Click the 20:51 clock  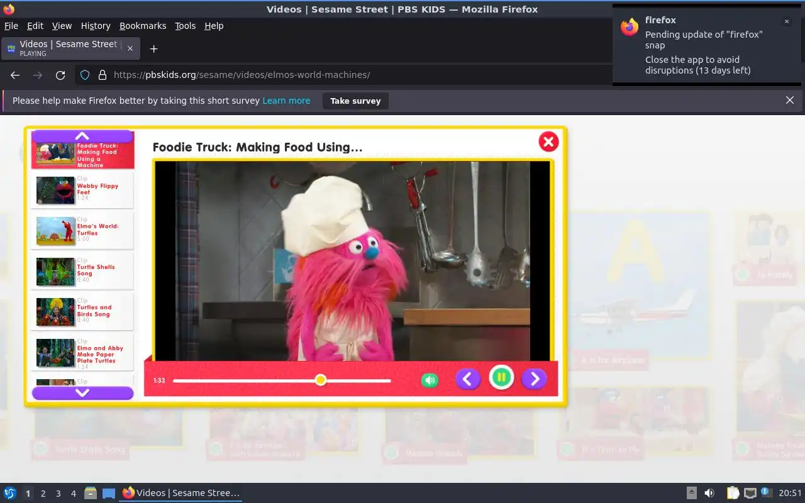click(791, 493)
